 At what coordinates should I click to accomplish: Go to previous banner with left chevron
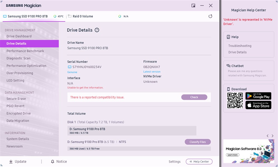[267, 136]
